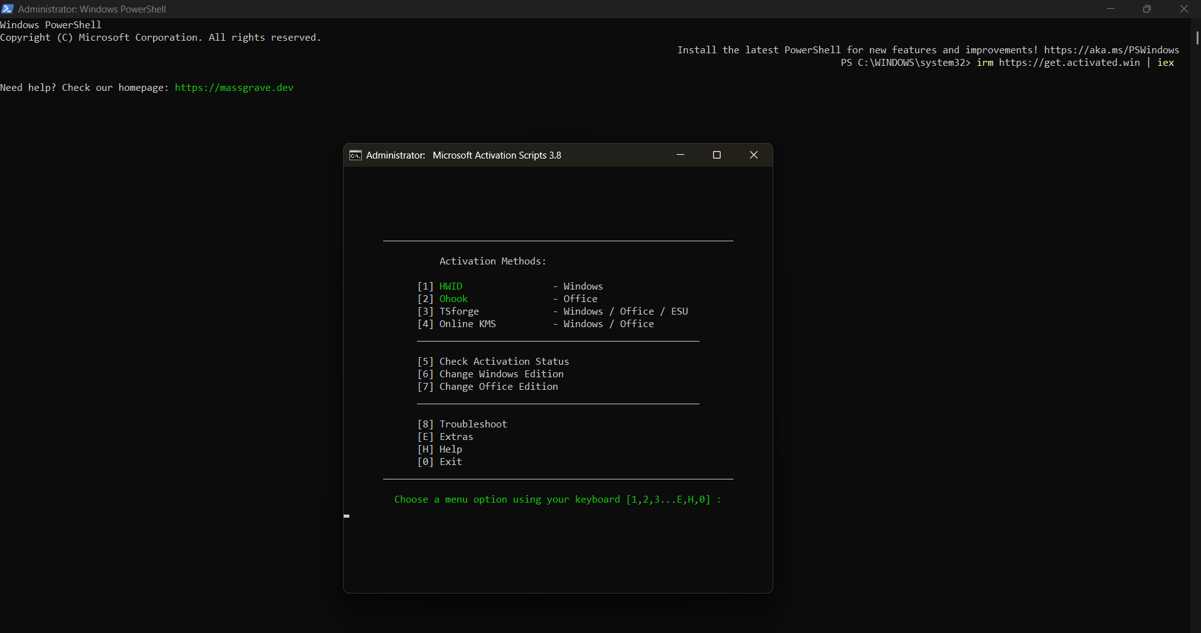Close the Windows PowerShell window
The width and height of the screenshot is (1201, 633).
[x=1183, y=9]
